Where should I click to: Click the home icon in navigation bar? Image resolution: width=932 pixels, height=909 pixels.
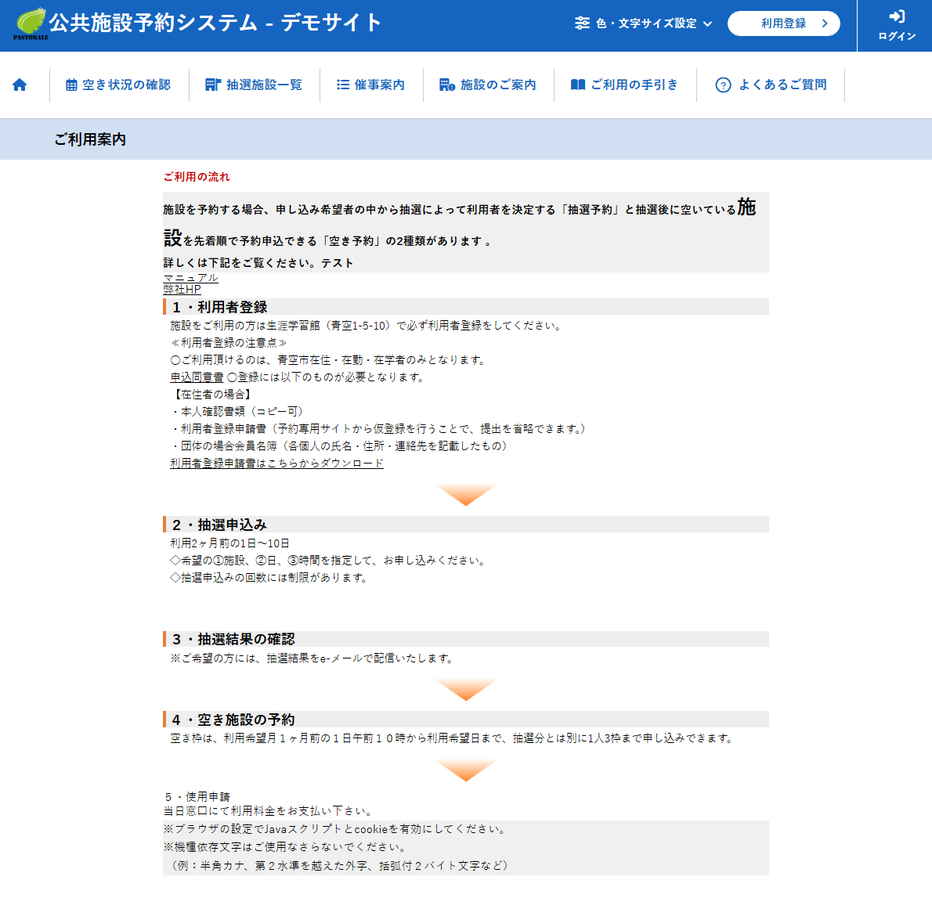[20, 85]
